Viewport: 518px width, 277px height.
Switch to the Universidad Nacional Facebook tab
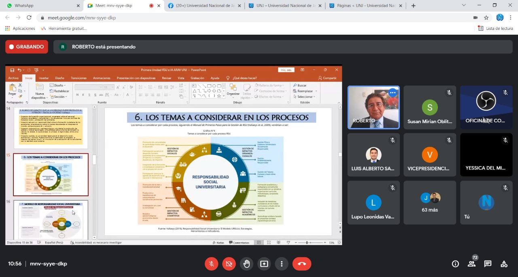click(x=204, y=6)
